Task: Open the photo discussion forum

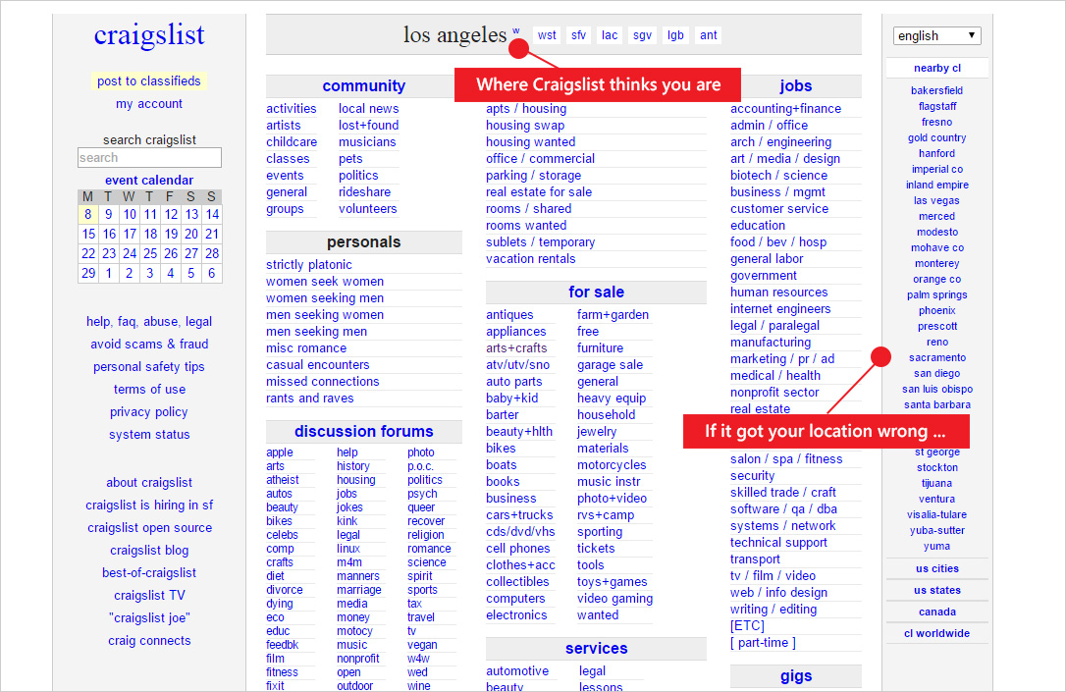Action: (x=421, y=452)
